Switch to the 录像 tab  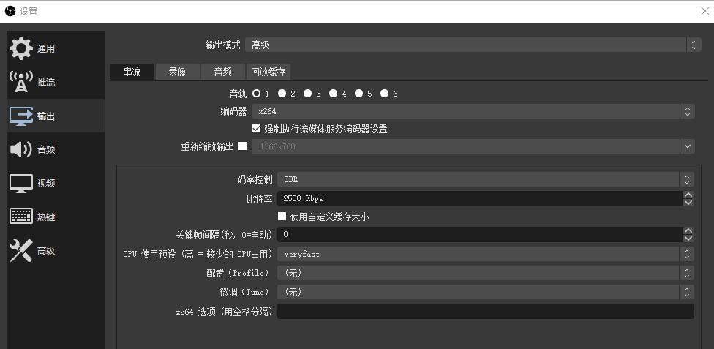click(177, 72)
